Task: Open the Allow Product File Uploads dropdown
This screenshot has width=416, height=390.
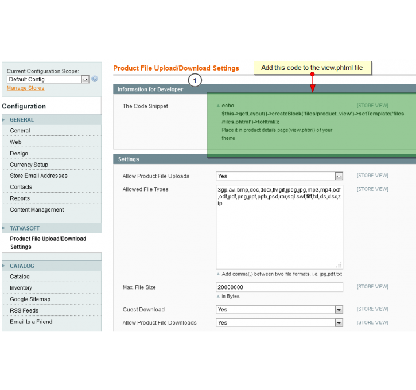Action: pos(279,176)
